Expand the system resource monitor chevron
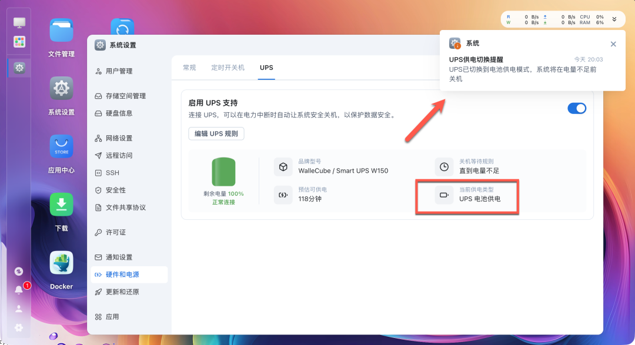 (x=614, y=19)
